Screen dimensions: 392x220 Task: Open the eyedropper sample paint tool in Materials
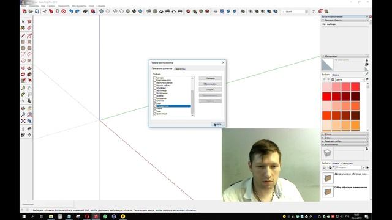point(367,74)
